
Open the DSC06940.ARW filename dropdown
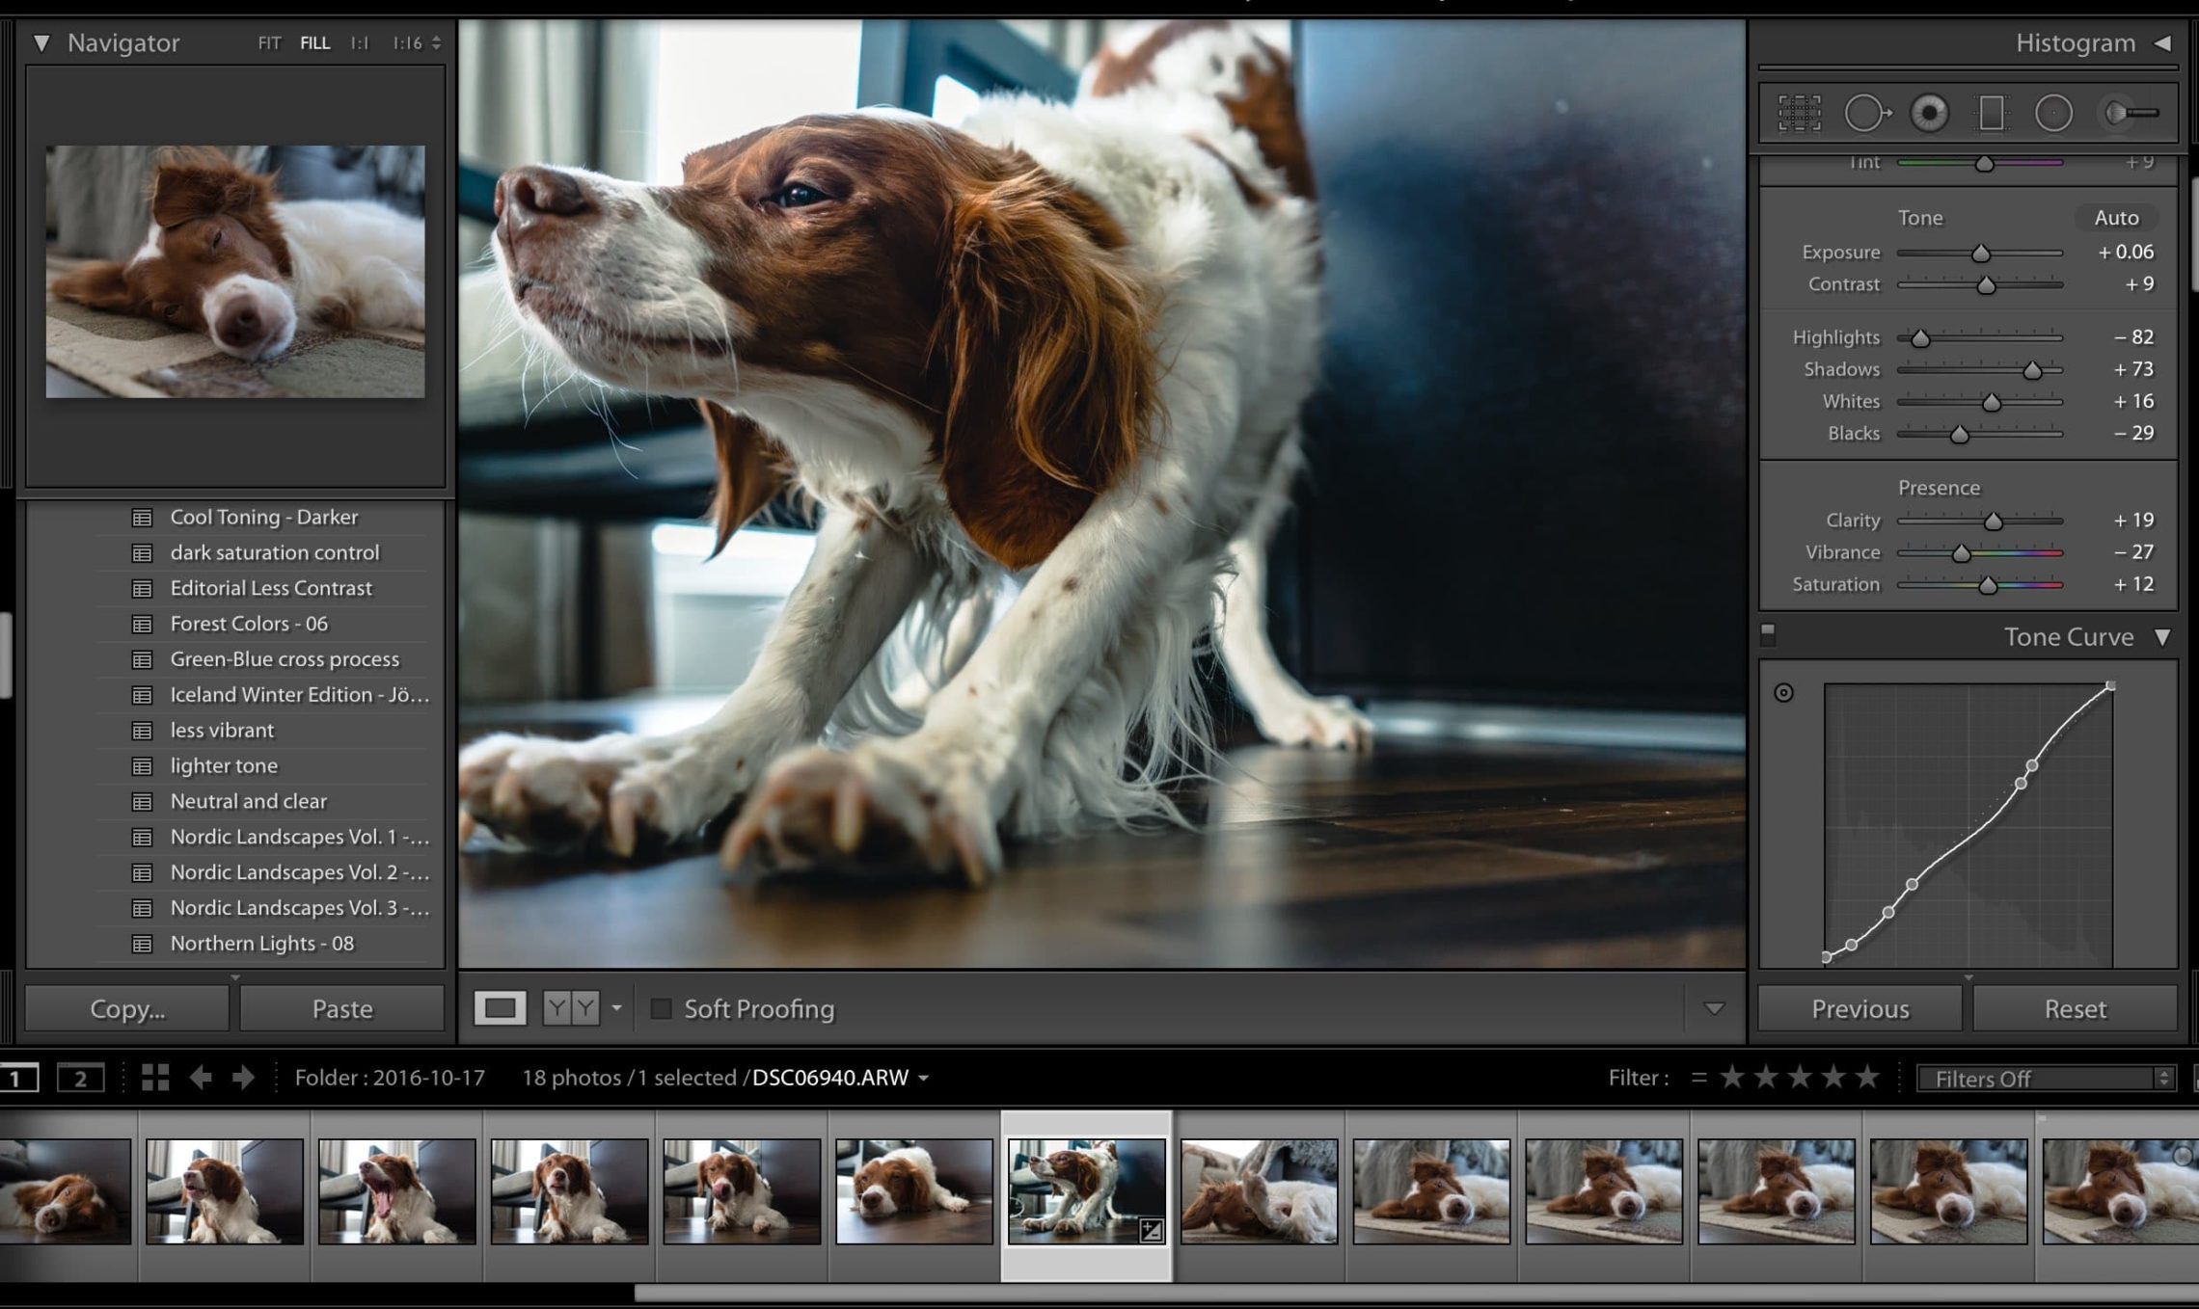pos(923,1078)
